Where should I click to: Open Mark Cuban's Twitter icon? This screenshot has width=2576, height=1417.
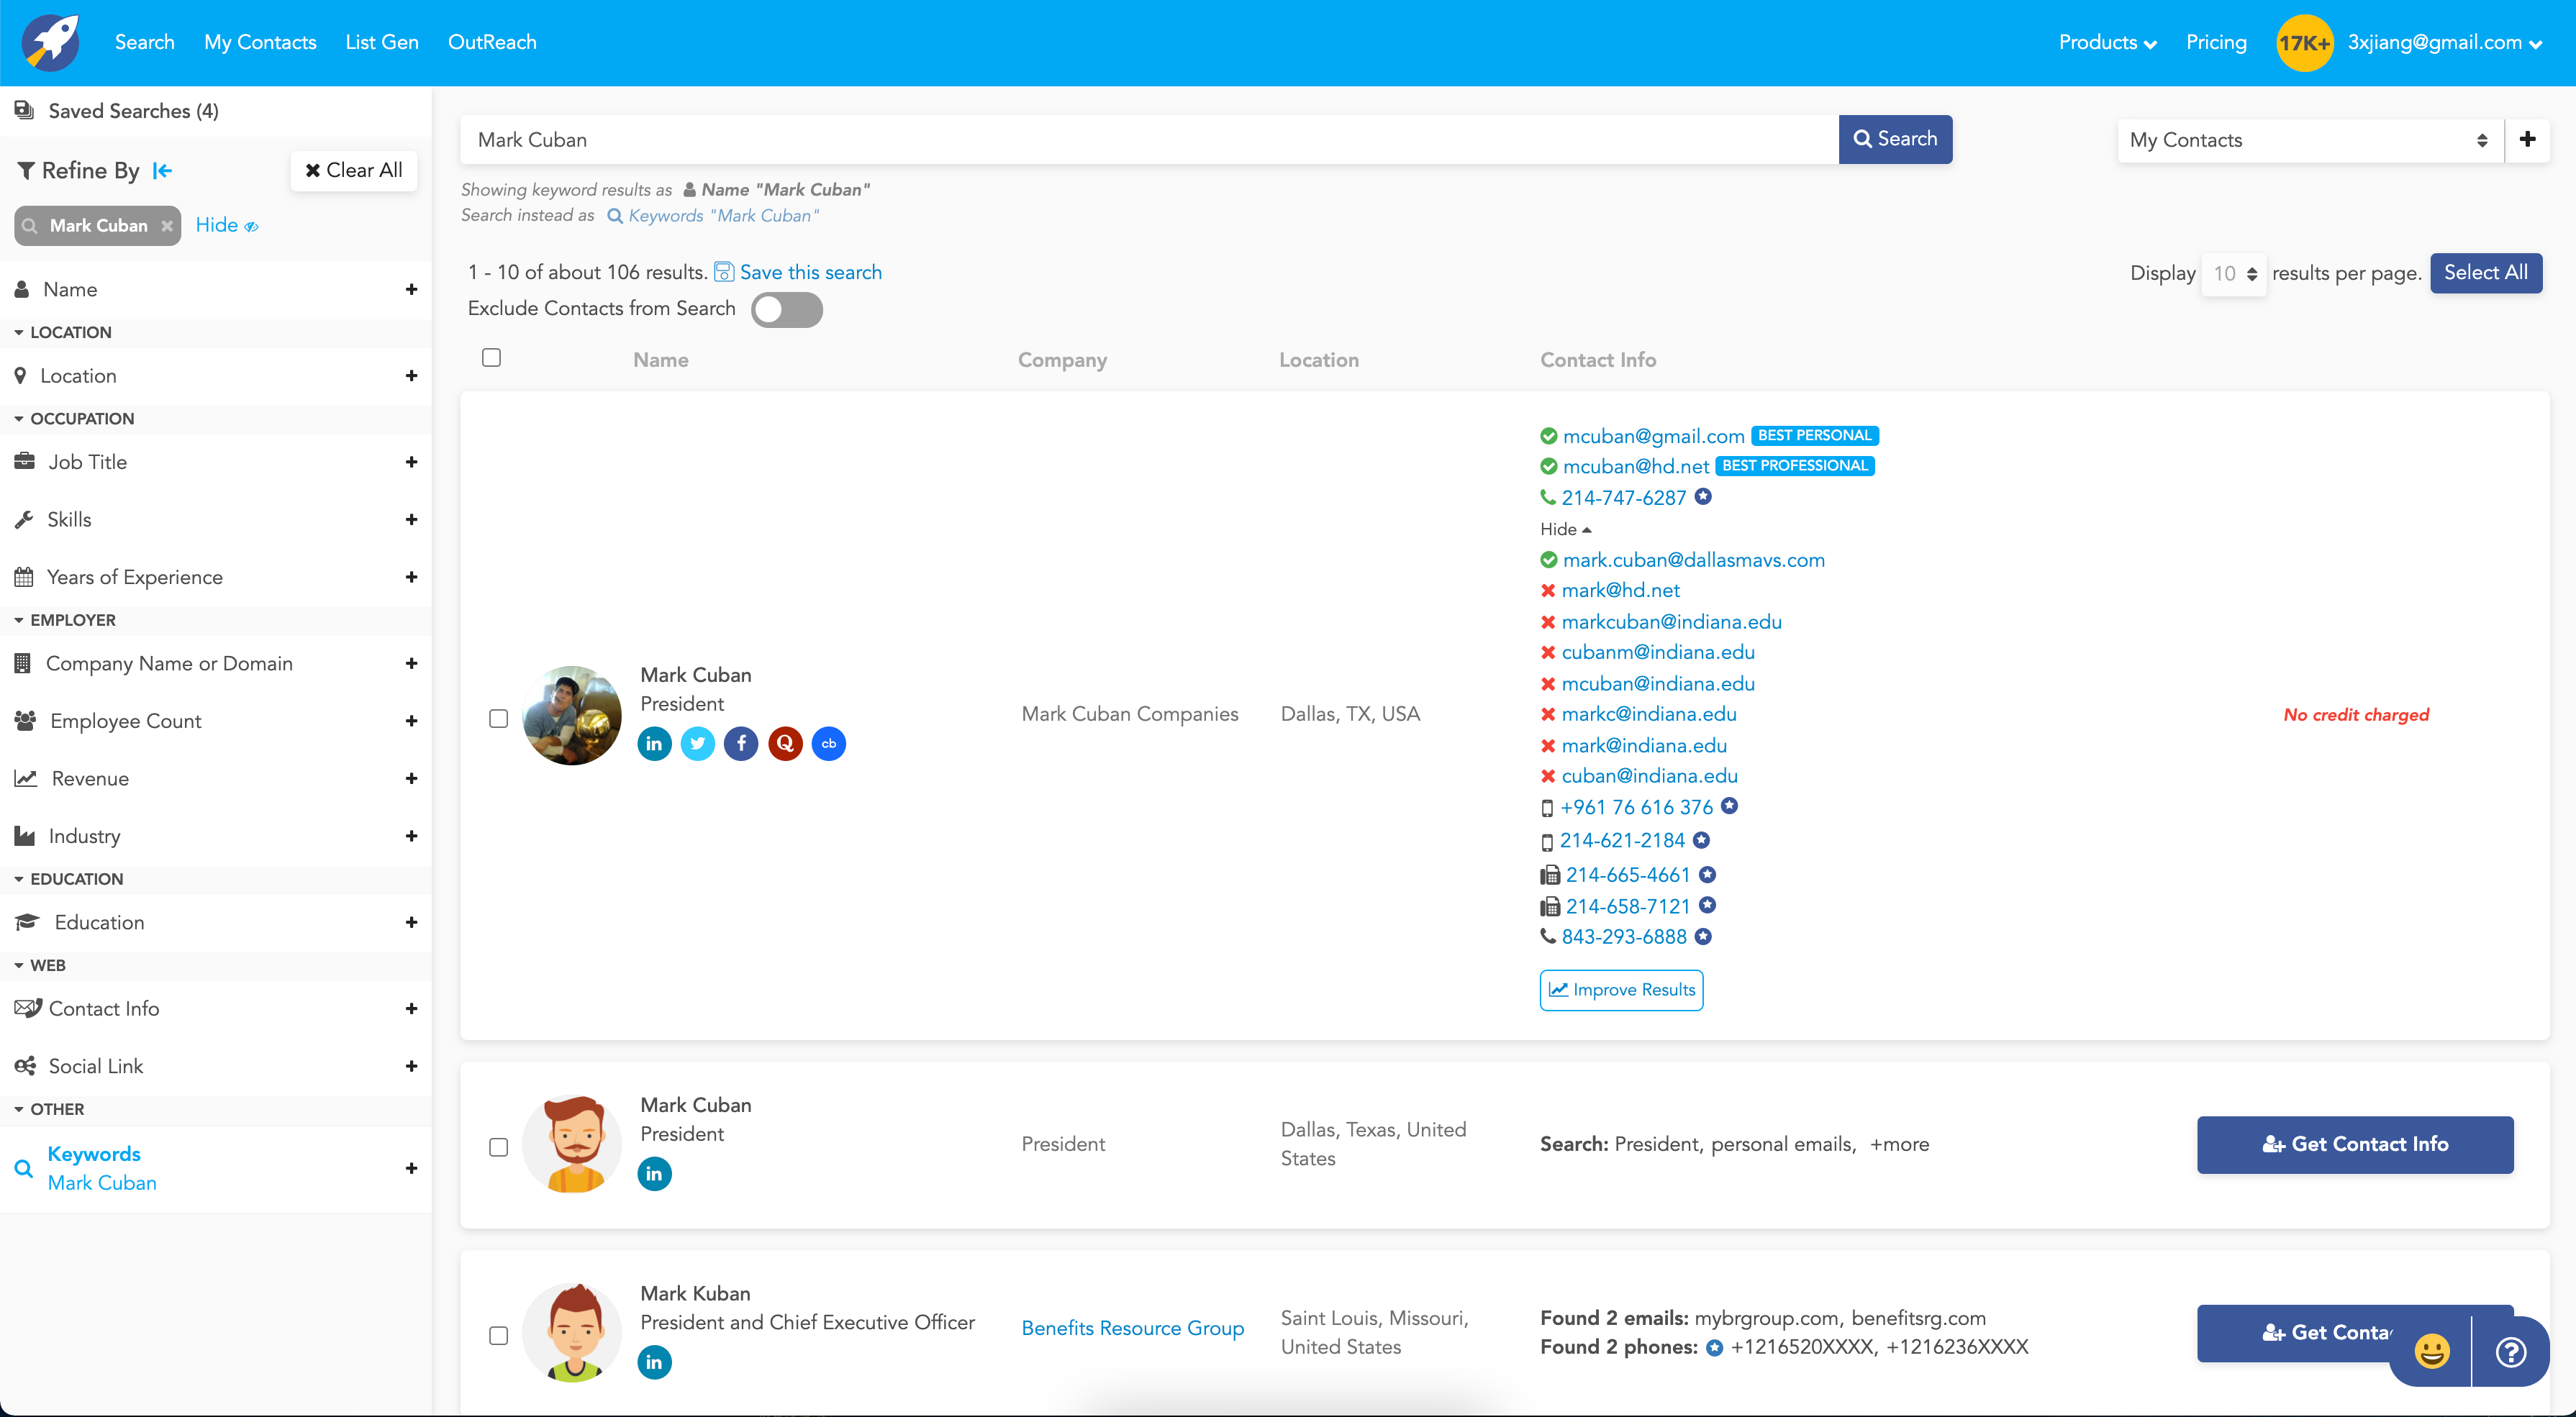(x=698, y=744)
